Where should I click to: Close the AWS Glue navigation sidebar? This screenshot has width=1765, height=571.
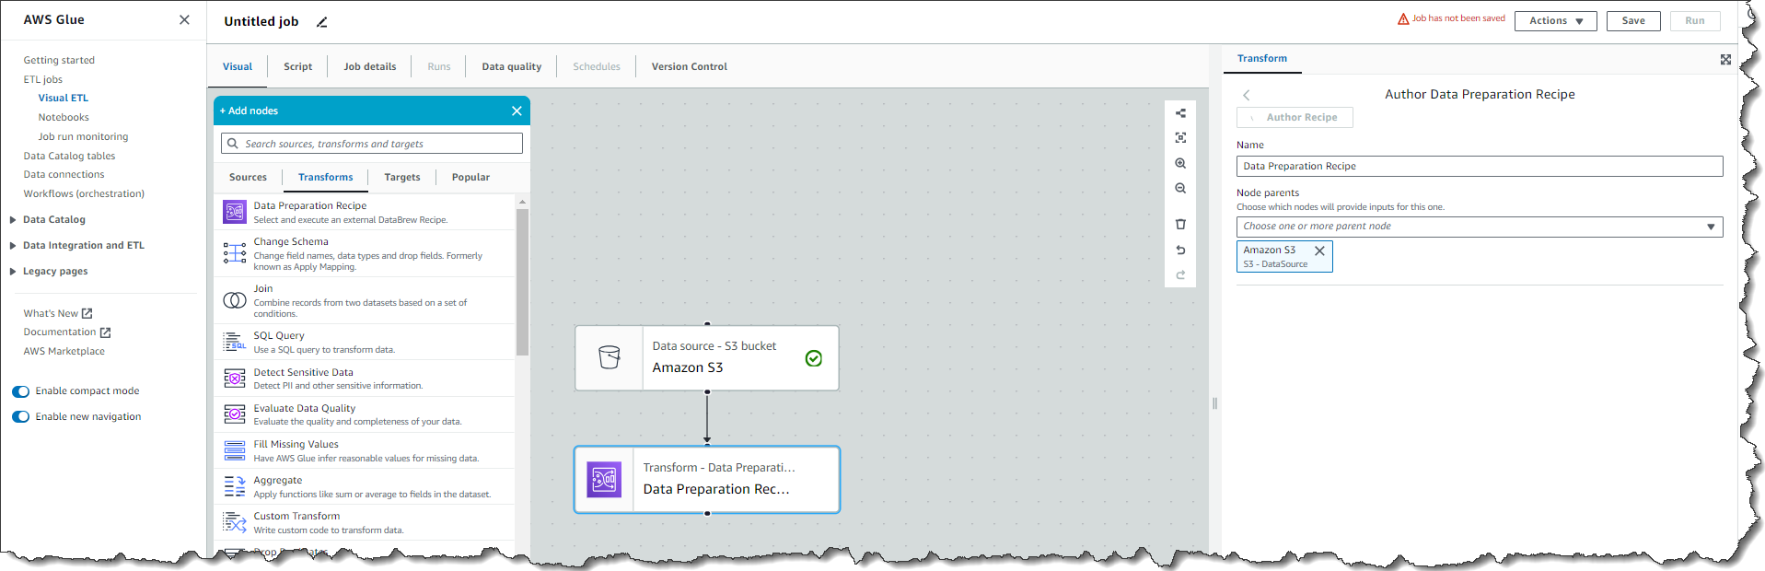click(x=184, y=19)
